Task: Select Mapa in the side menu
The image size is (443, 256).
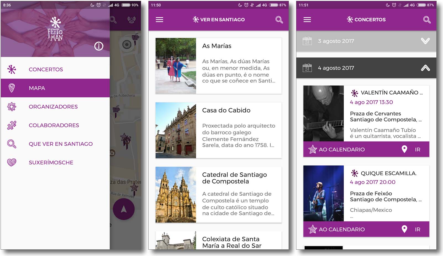Action: click(x=55, y=88)
